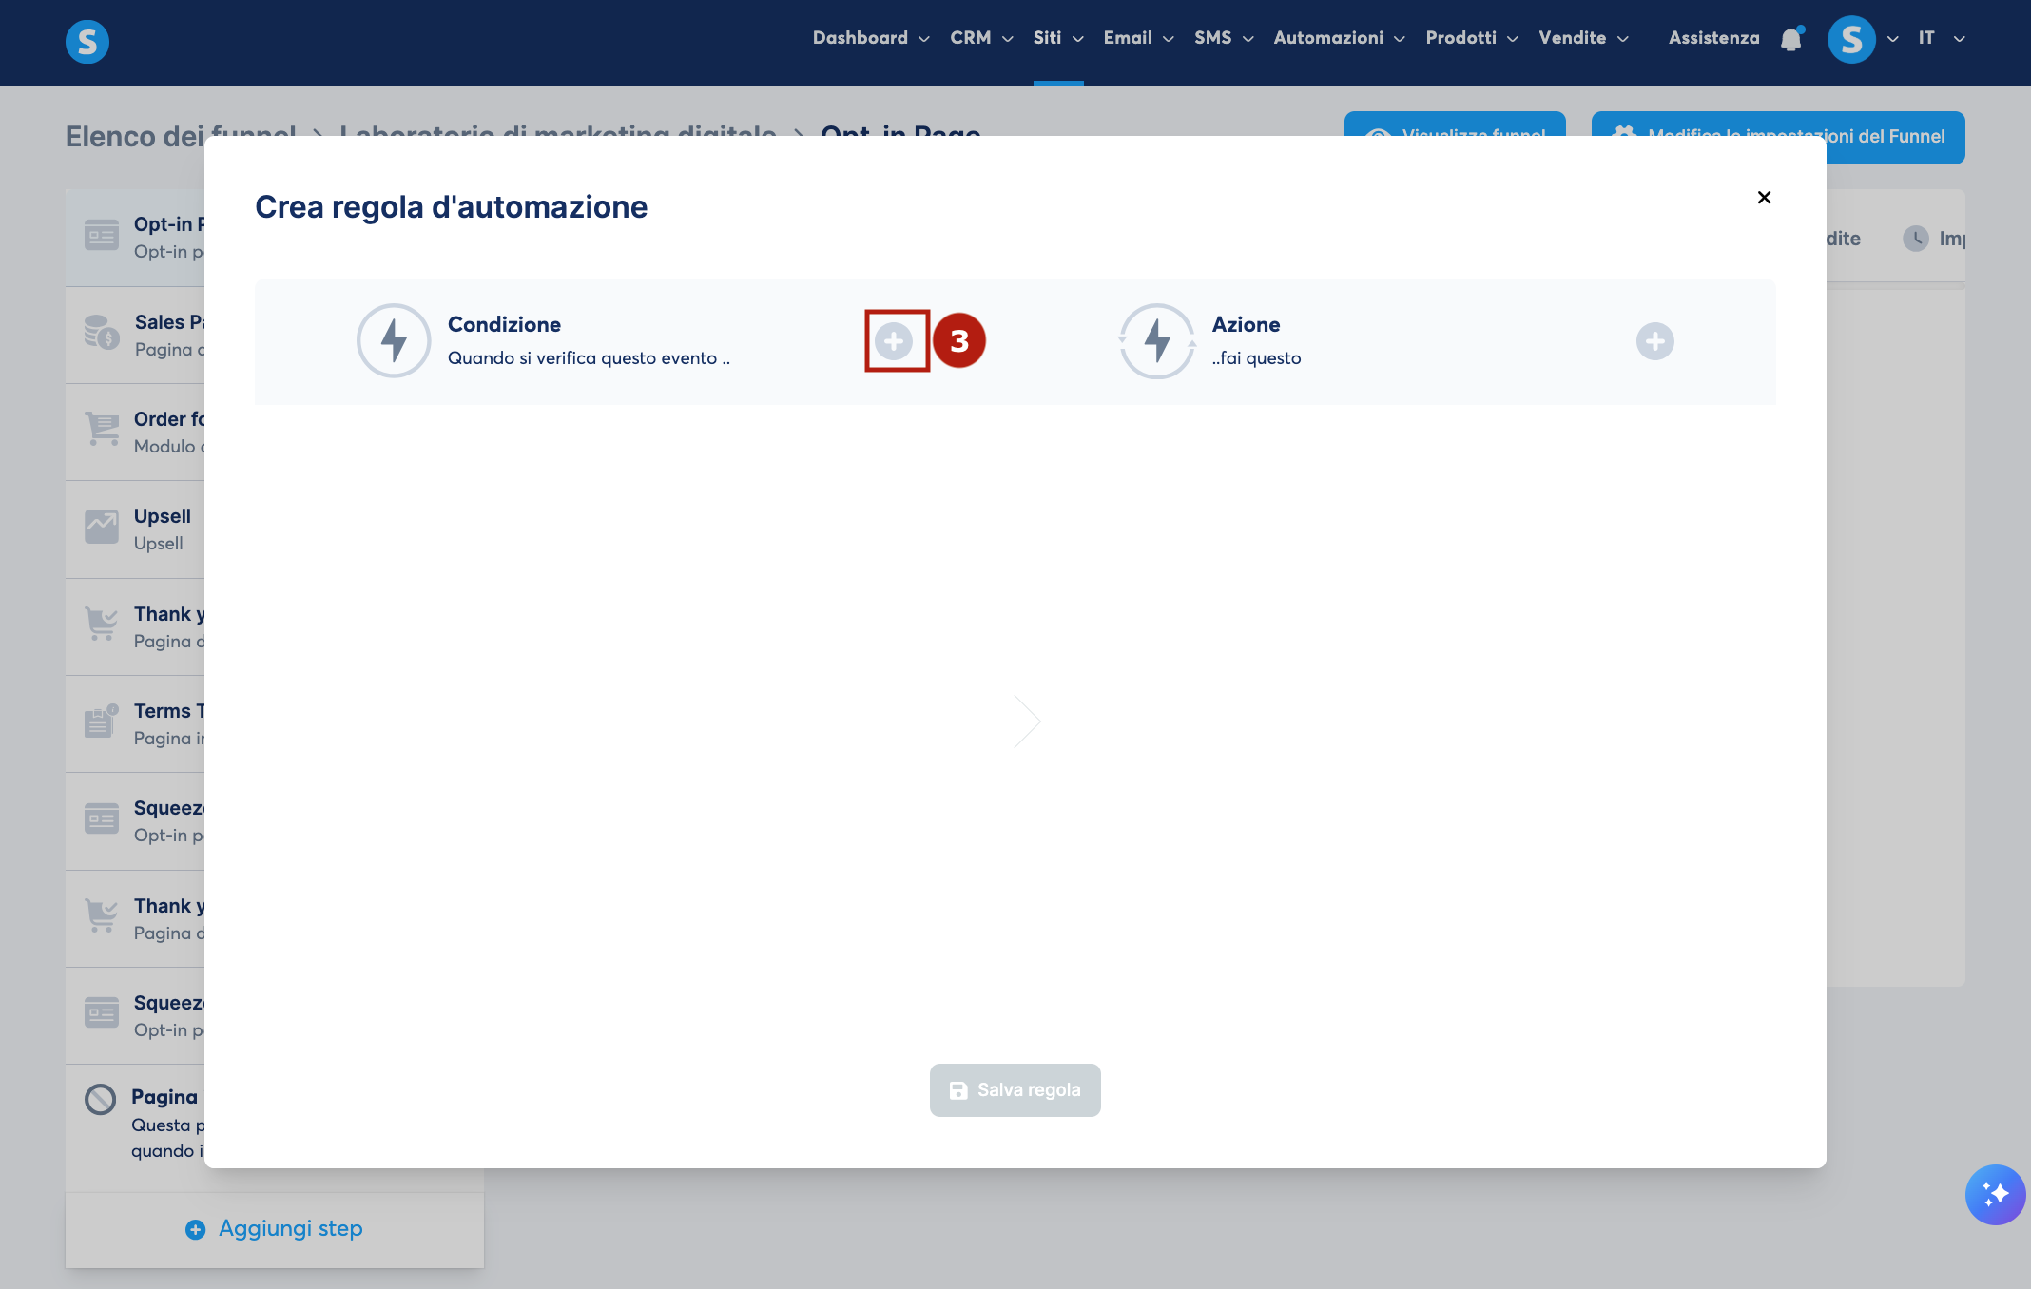Screen dimensions: 2031x1289
Task: Click the Condizione lightning bolt icon
Action: point(394,340)
